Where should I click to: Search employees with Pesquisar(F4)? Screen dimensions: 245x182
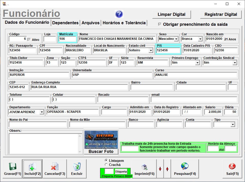click(185, 169)
